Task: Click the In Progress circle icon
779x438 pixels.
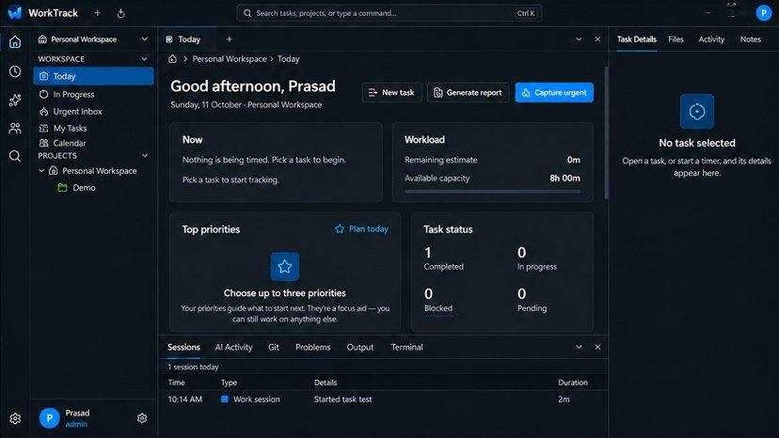Action: [43, 94]
